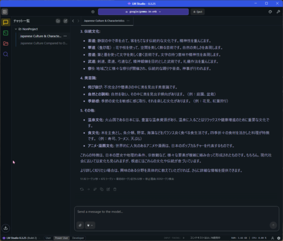Click the 4. 美意識 heading
283x241 pixels.
click(88, 78)
